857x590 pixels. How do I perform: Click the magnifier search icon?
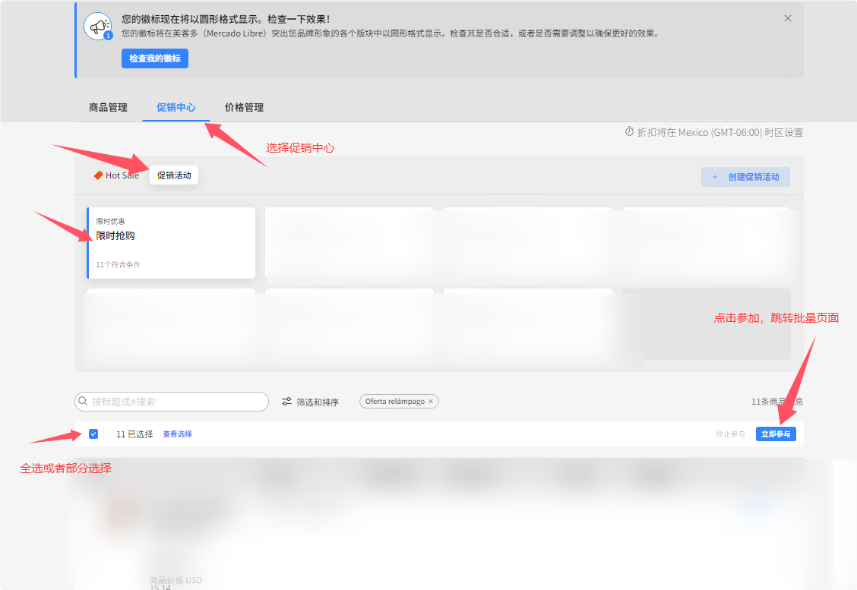83,402
